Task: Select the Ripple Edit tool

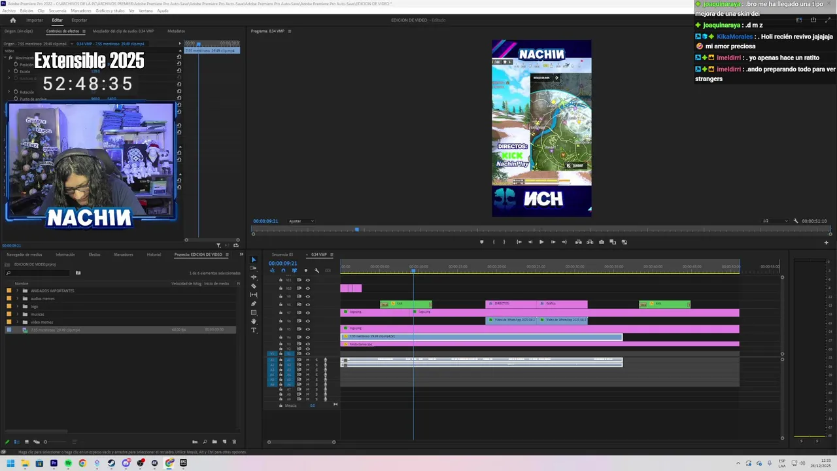Action: (x=254, y=277)
